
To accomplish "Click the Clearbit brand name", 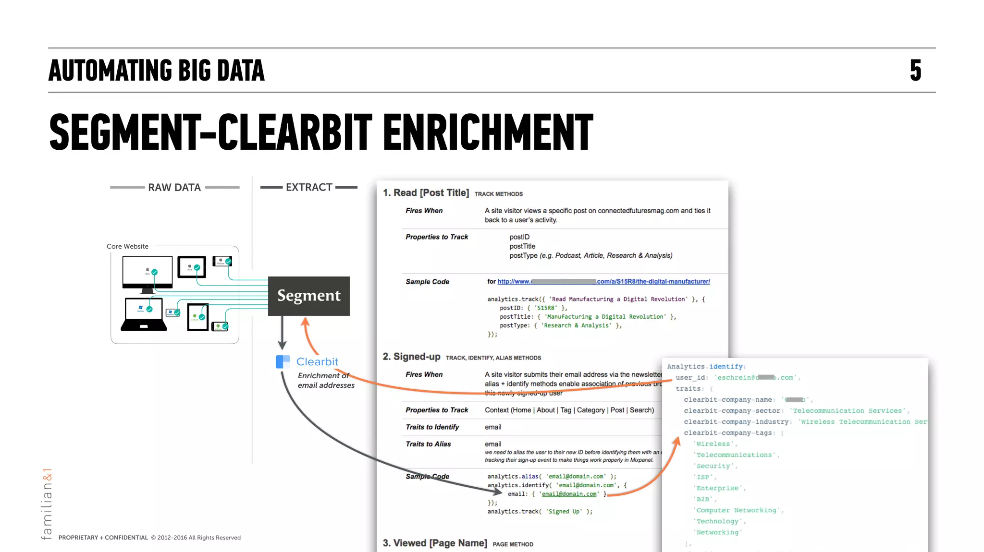I will 317,361.
